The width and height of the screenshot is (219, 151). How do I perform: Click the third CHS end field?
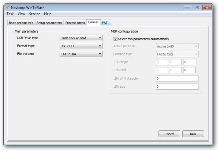click(x=190, y=70)
